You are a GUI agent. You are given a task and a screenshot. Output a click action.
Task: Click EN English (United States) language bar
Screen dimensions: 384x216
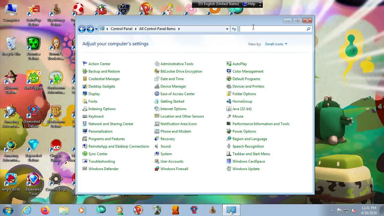pos(219,4)
